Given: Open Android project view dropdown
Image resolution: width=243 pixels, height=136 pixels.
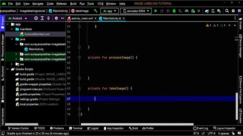Looking at the screenshot, I should 18,19.
